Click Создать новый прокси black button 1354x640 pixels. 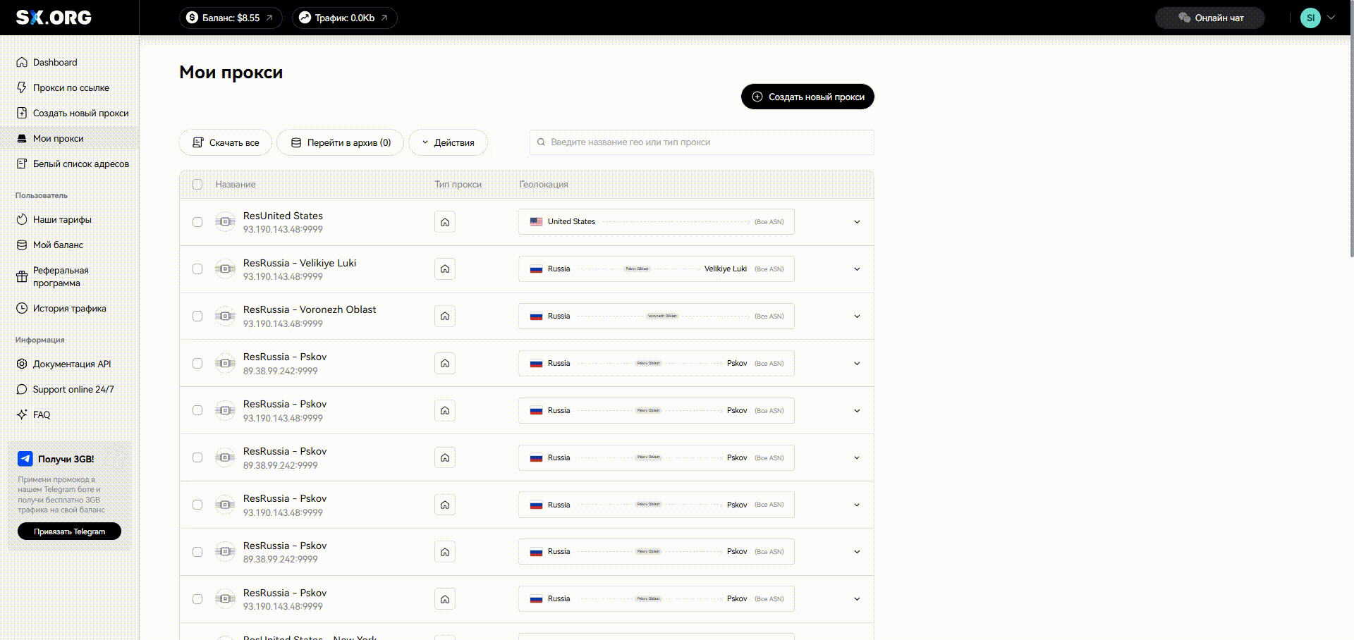(807, 97)
